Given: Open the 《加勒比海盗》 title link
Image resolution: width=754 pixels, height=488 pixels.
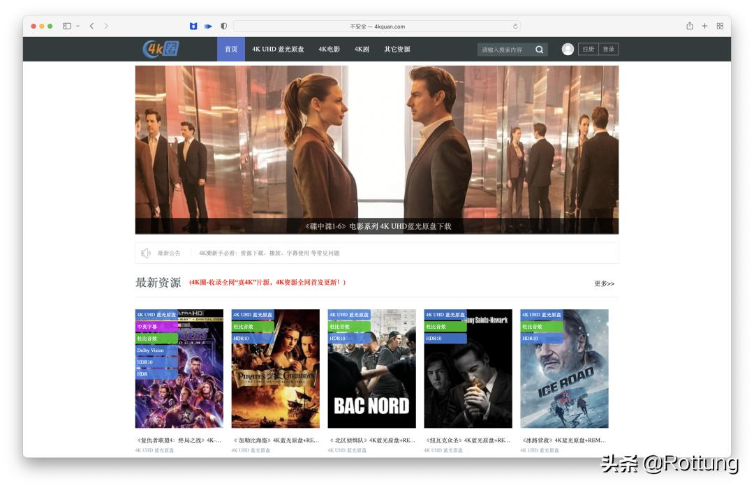Looking at the screenshot, I should coord(276,441).
